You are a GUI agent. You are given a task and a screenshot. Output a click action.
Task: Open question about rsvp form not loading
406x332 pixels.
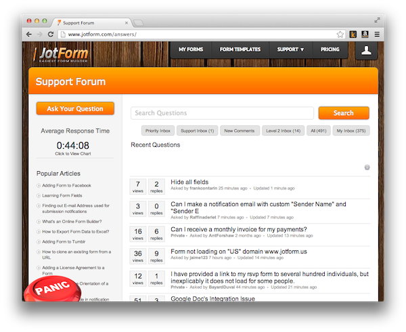click(x=269, y=277)
